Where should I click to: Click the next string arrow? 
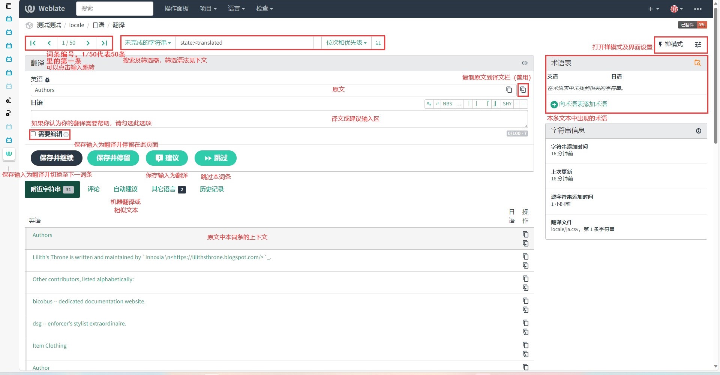click(88, 43)
